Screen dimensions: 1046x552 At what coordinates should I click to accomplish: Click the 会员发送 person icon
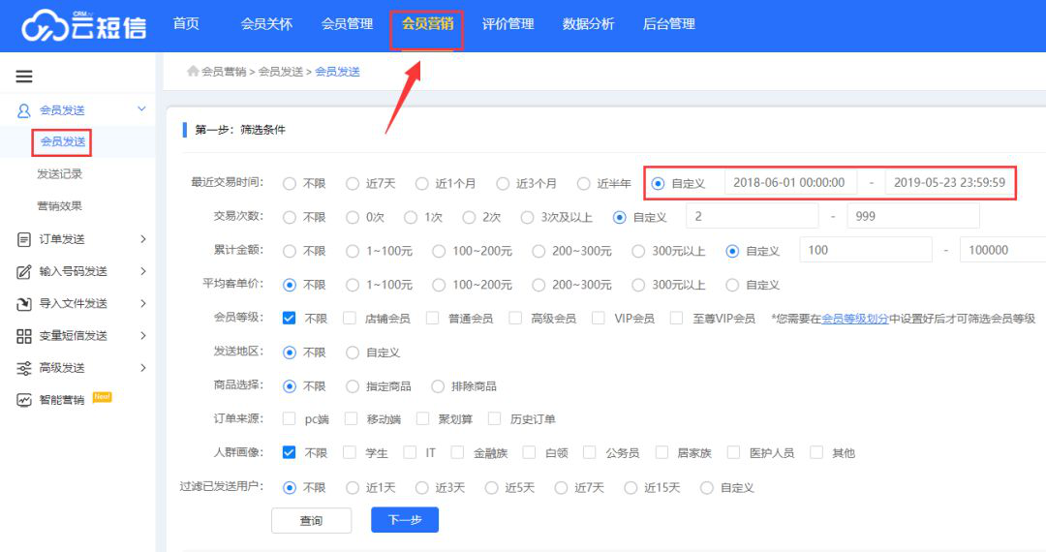(x=24, y=110)
